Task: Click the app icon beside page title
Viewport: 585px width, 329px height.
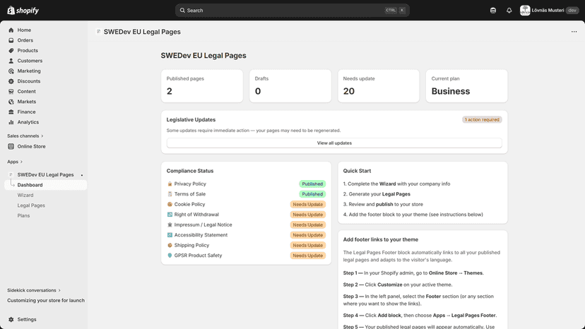Action: click(x=98, y=32)
